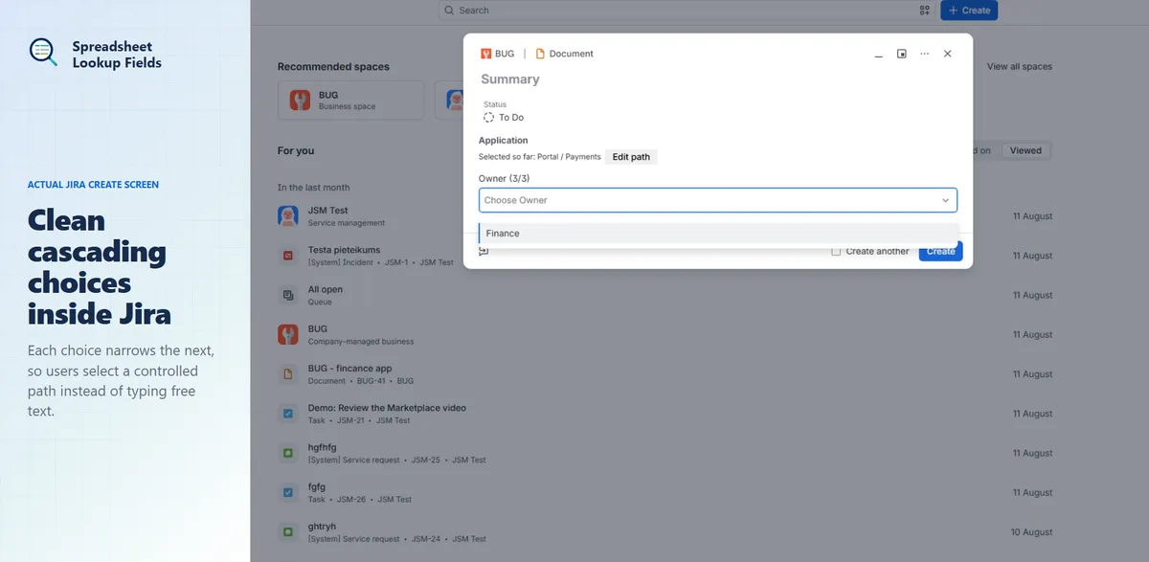1149x562 pixels.
Task: Minimize the create dialog
Action: tap(879, 54)
